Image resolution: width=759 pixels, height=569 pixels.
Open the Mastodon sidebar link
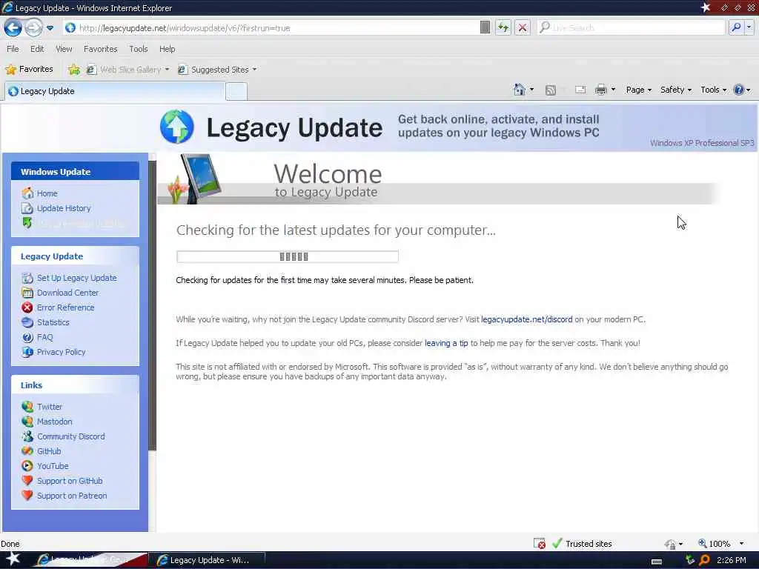[55, 422]
